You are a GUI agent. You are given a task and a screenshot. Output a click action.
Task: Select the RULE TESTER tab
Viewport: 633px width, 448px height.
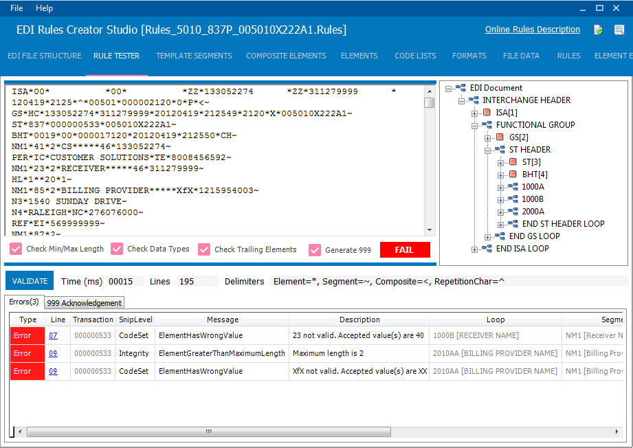click(x=117, y=56)
